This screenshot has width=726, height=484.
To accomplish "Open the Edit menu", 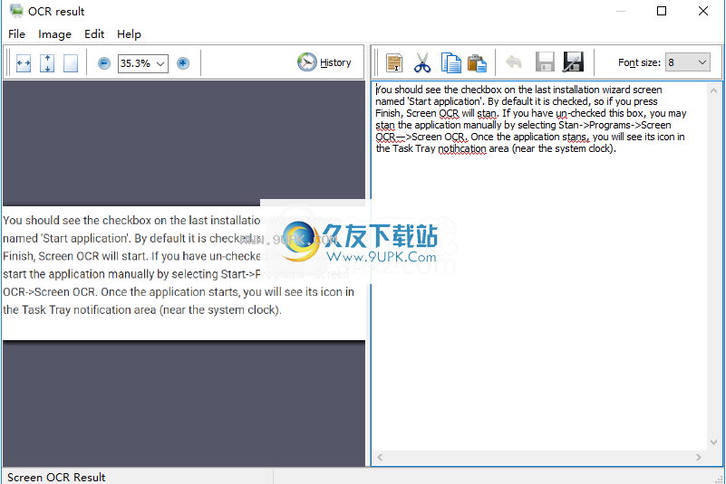I will tap(94, 34).
